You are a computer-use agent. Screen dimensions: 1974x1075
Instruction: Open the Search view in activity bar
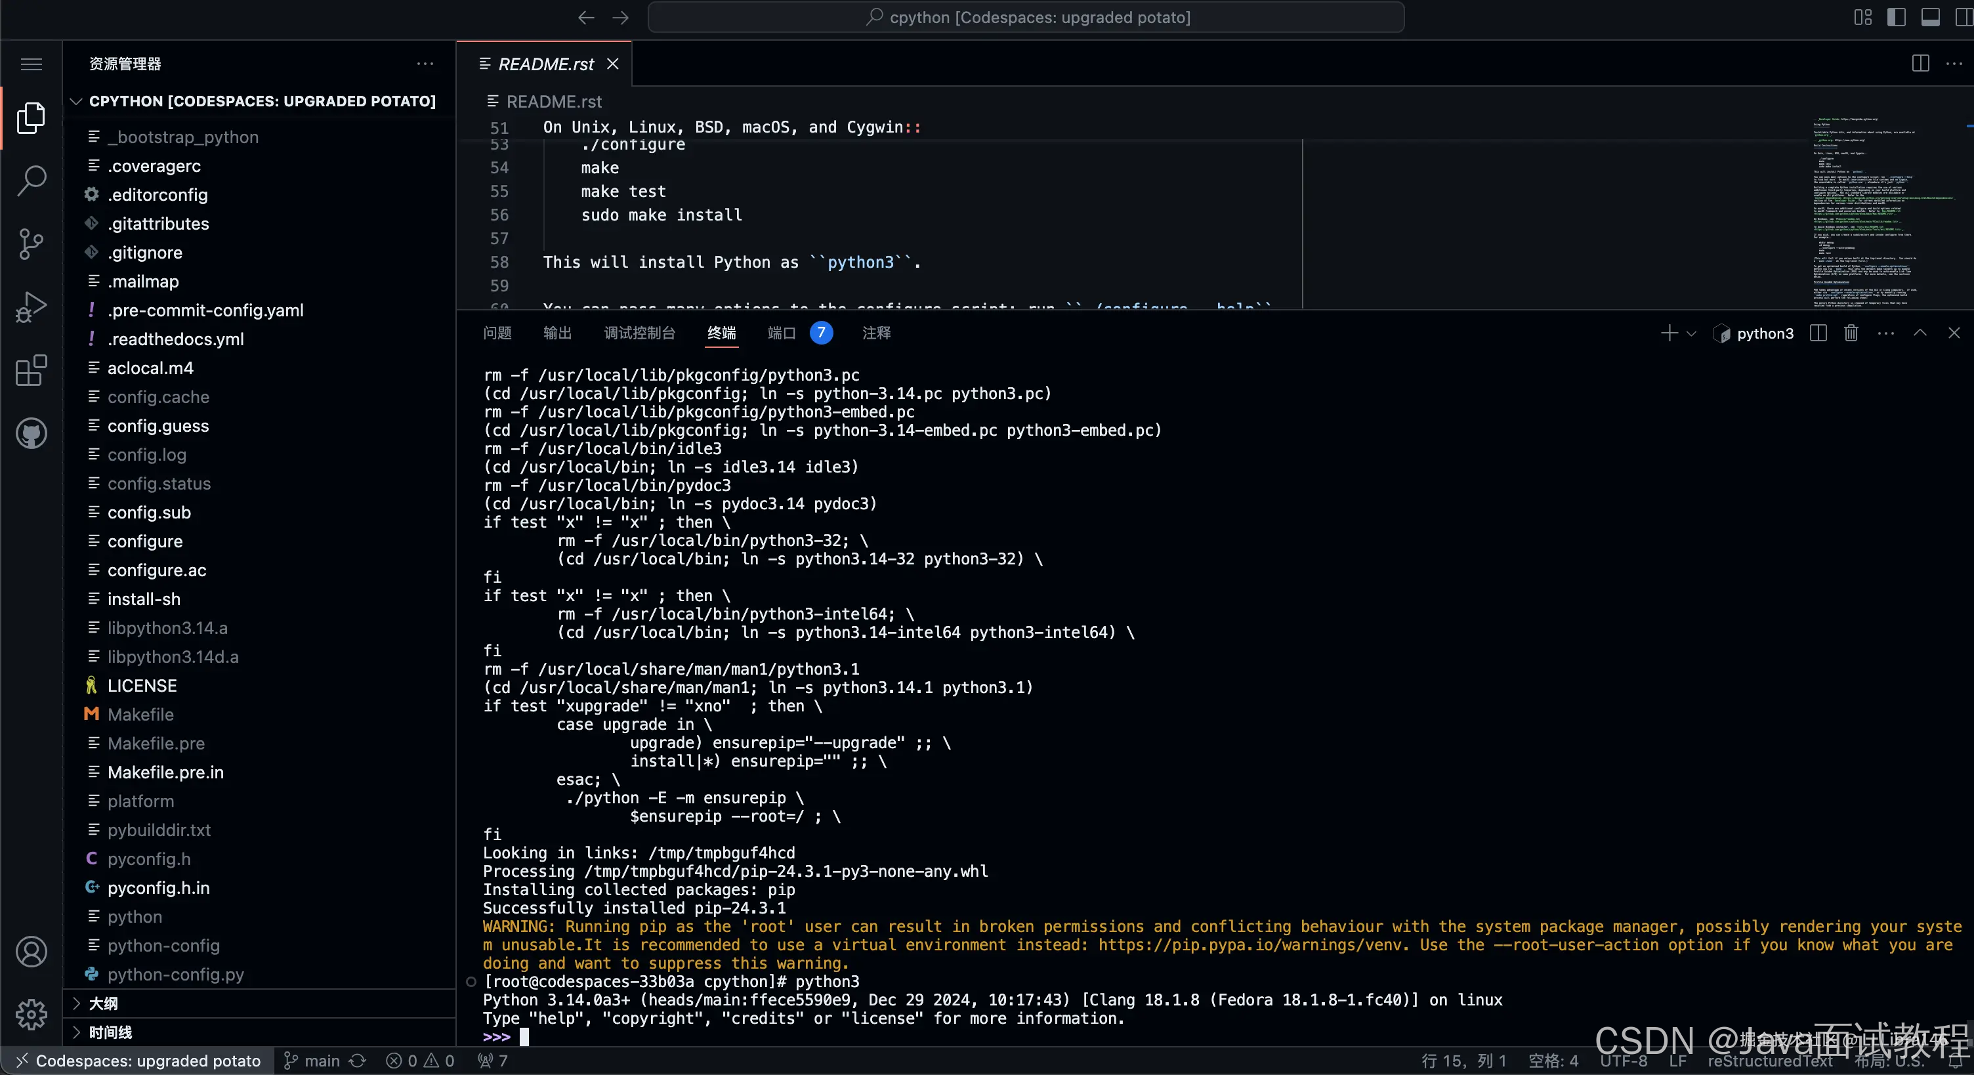click(x=31, y=181)
